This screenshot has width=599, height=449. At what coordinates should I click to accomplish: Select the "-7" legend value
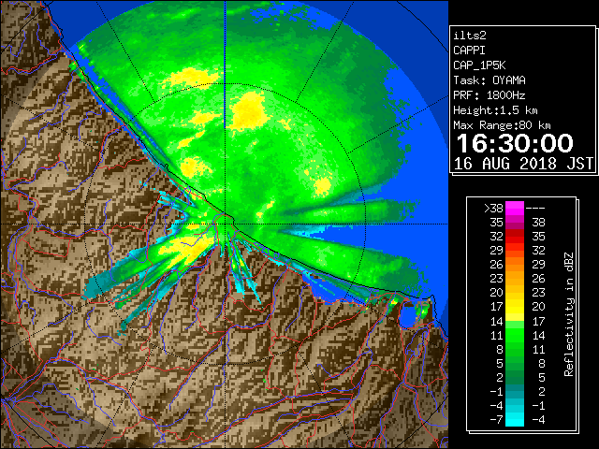point(496,420)
